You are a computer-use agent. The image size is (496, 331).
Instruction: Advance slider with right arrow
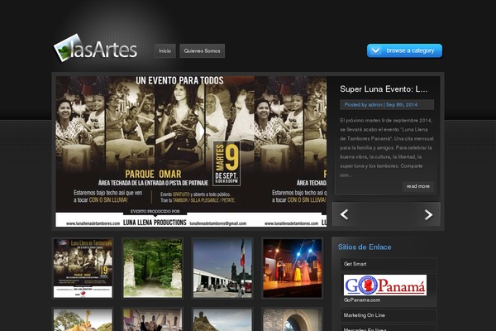click(x=428, y=214)
